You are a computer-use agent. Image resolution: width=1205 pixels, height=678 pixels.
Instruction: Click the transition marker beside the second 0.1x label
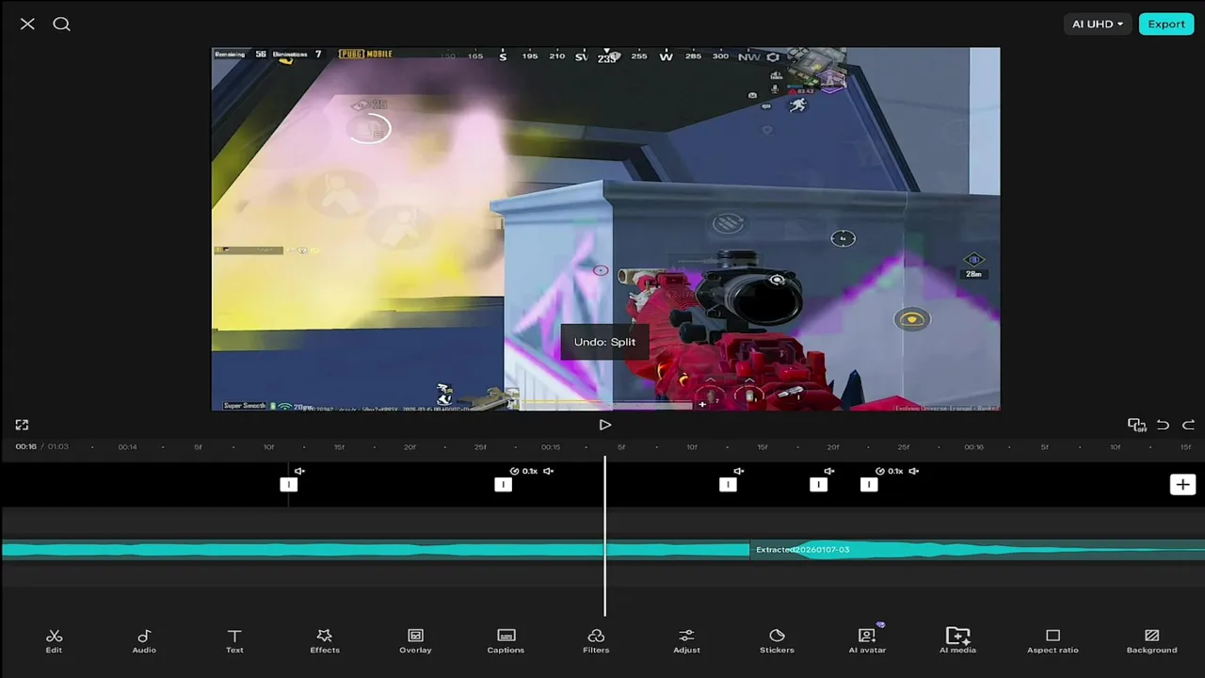(x=869, y=484)
